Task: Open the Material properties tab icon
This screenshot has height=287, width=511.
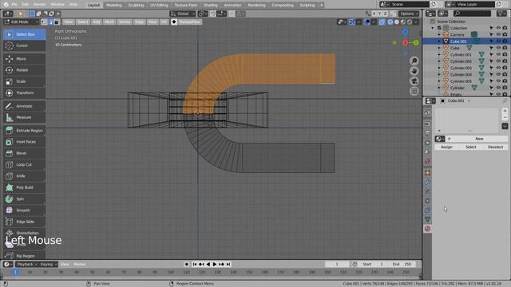Action: 427,229
